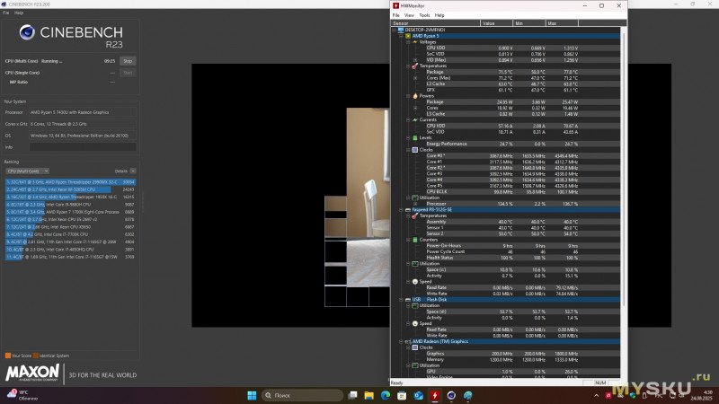Click the USB Flash Disk drive icon

(408, 300)
